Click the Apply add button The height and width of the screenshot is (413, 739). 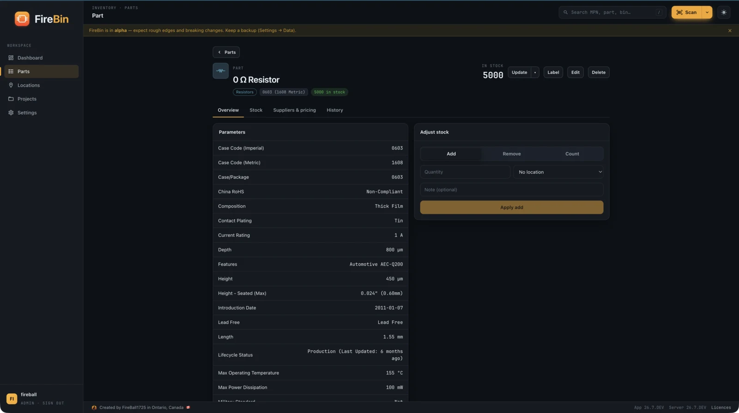pyautogui.click(x=512, y=207)
